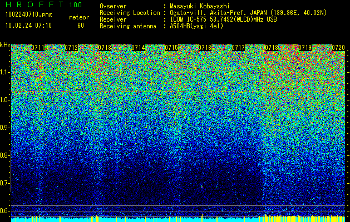This screenshot has height=222, width=350.
Task: Click the 0716 time marker
Action: pyautogui.click(x=205, y=48)
